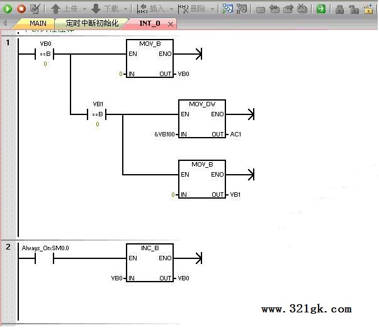This screenshot has width=379, height=330.
Task: Click the 插入 insert button
Action: point(150,9)
